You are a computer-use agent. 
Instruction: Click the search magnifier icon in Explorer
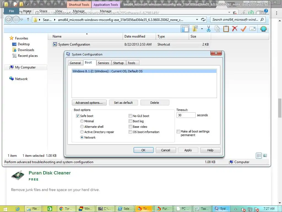click(x=262, y=20)
